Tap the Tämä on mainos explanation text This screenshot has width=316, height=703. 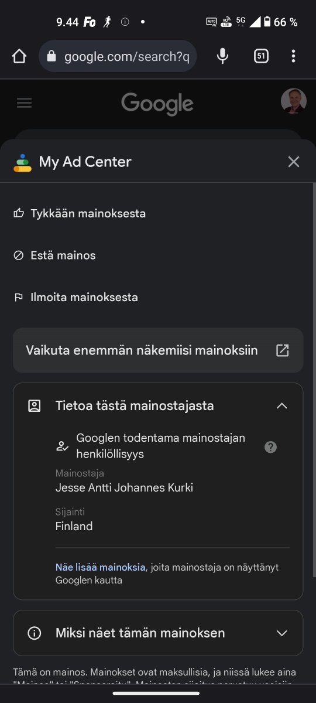[154, 677]
